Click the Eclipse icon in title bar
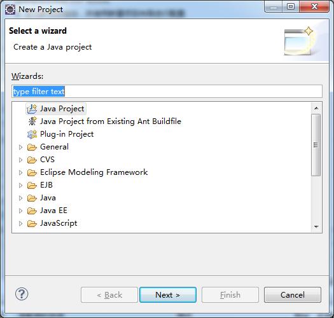Viewport: 334px width, 318px height. (10, 10)
